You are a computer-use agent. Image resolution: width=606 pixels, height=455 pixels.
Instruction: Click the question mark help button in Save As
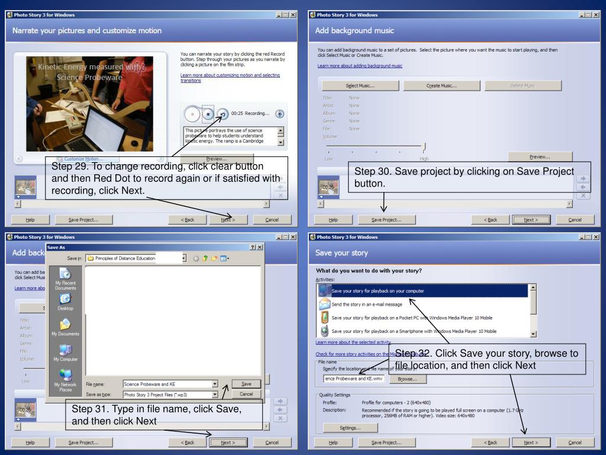click(253, 247)
